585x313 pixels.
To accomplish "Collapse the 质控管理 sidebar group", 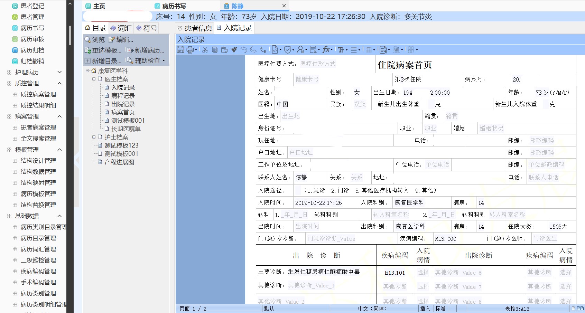I will click(x=59, y=83).
